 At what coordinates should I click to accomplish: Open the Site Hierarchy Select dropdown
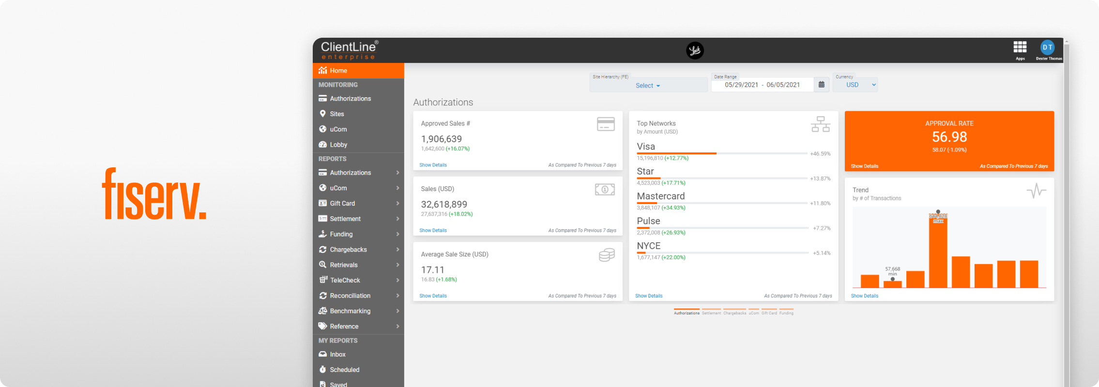click(x=648, y=86)
